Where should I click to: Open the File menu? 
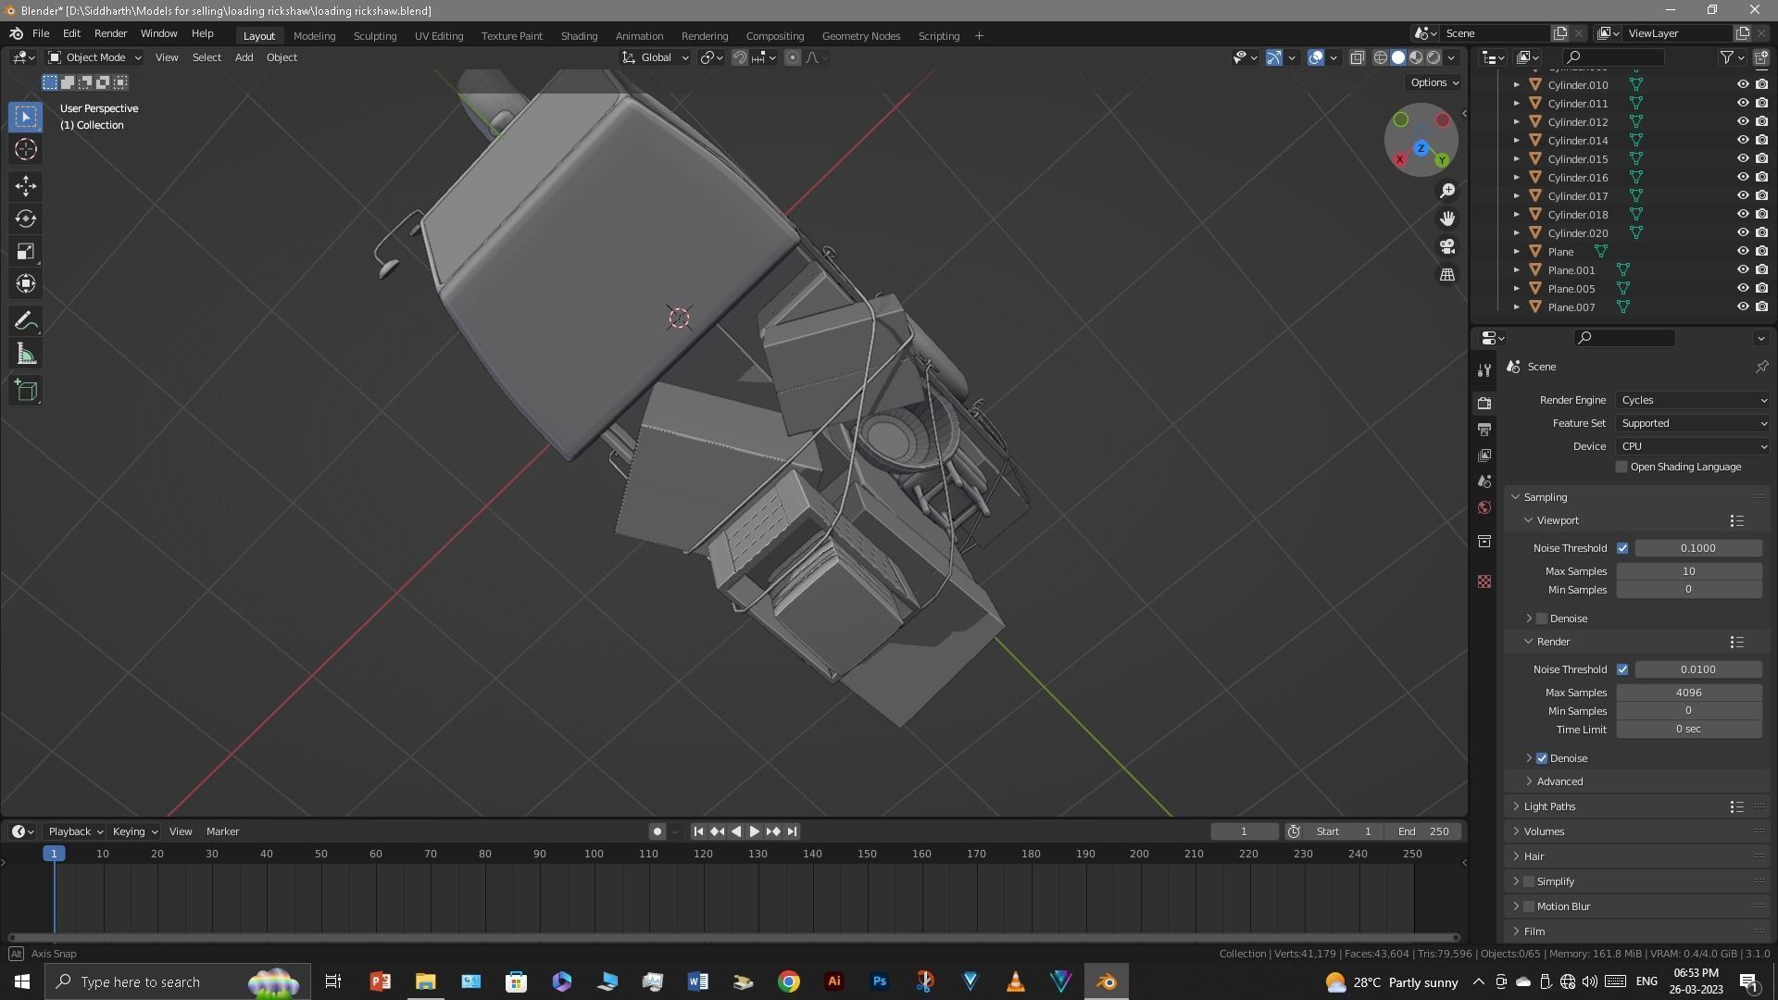pyautogui.click(x=41, y=33)
